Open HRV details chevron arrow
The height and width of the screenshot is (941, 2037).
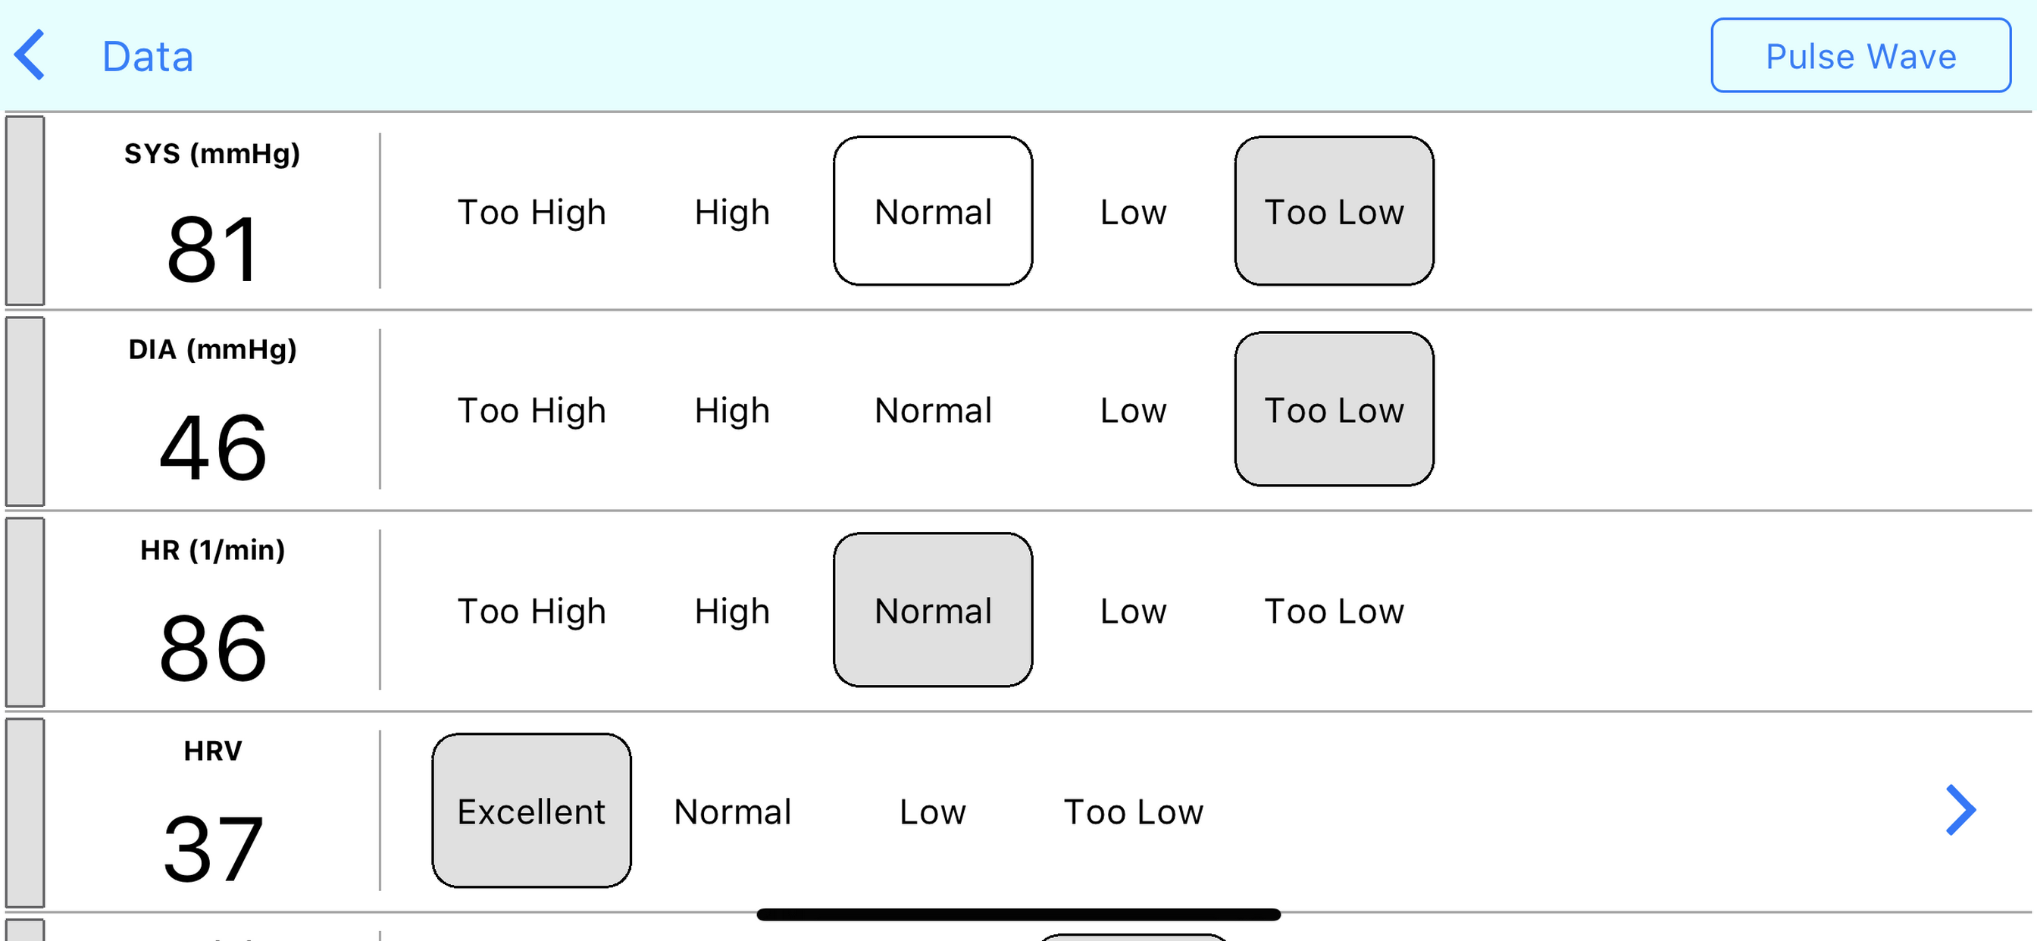coord(1960,810)
